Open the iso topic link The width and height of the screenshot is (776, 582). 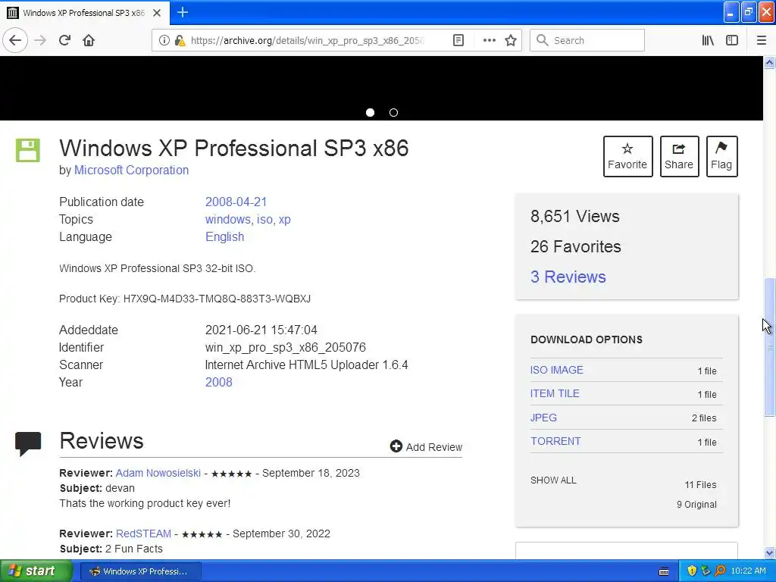pos(264,219)
